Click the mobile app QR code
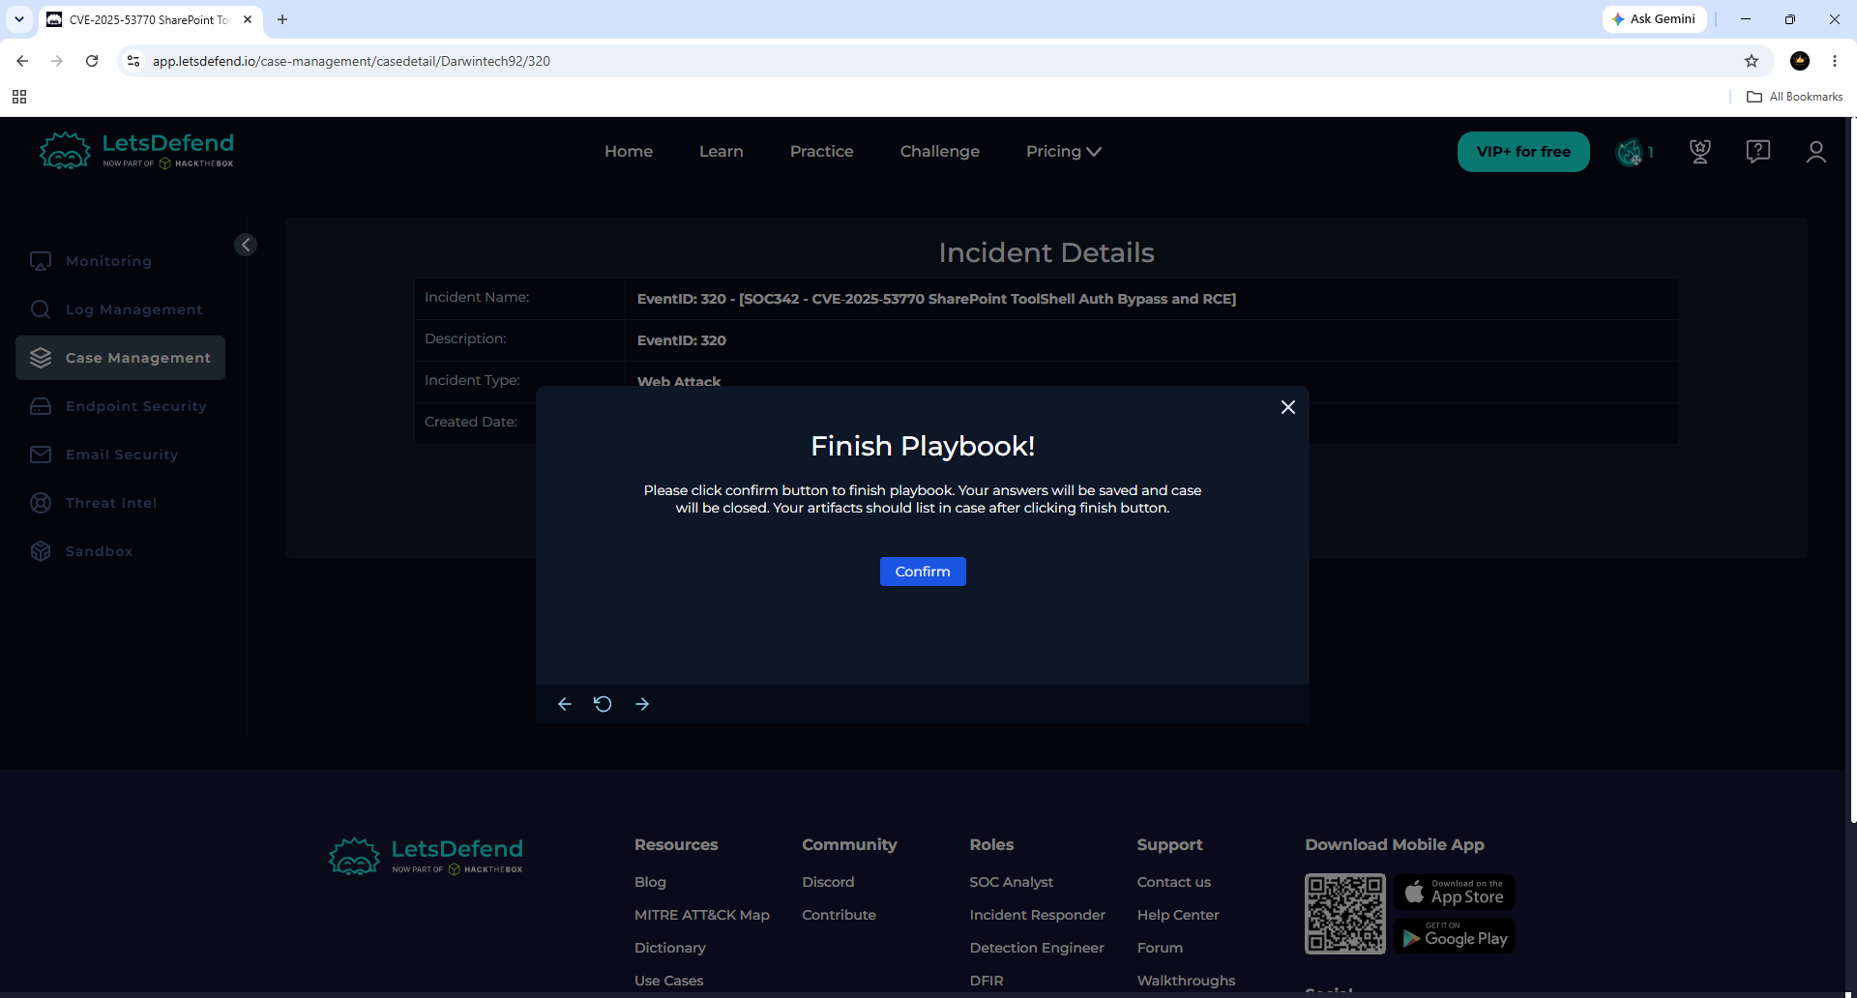 pos(1344,914)
